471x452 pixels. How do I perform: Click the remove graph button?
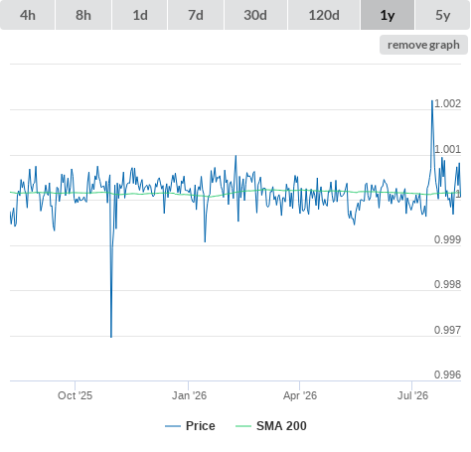[423, 45]
